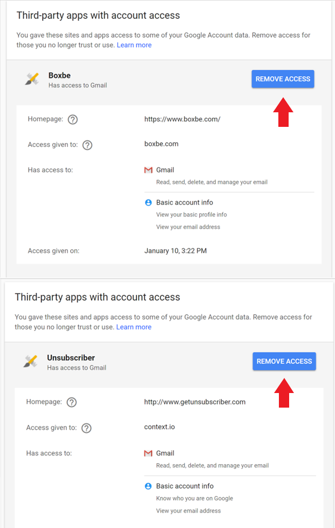Open the Learn more link in top section
This screenshot has width=335, height=528.
pos(134,45)
